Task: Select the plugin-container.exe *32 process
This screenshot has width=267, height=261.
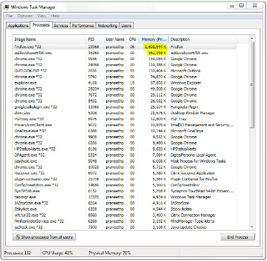Action: (x=125, y=179)
